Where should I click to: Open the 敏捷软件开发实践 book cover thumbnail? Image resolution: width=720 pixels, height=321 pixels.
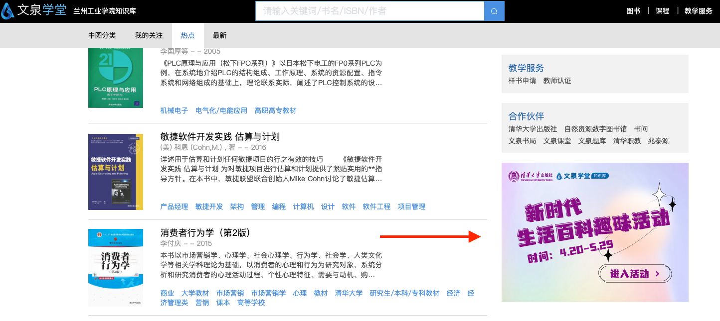116,172
